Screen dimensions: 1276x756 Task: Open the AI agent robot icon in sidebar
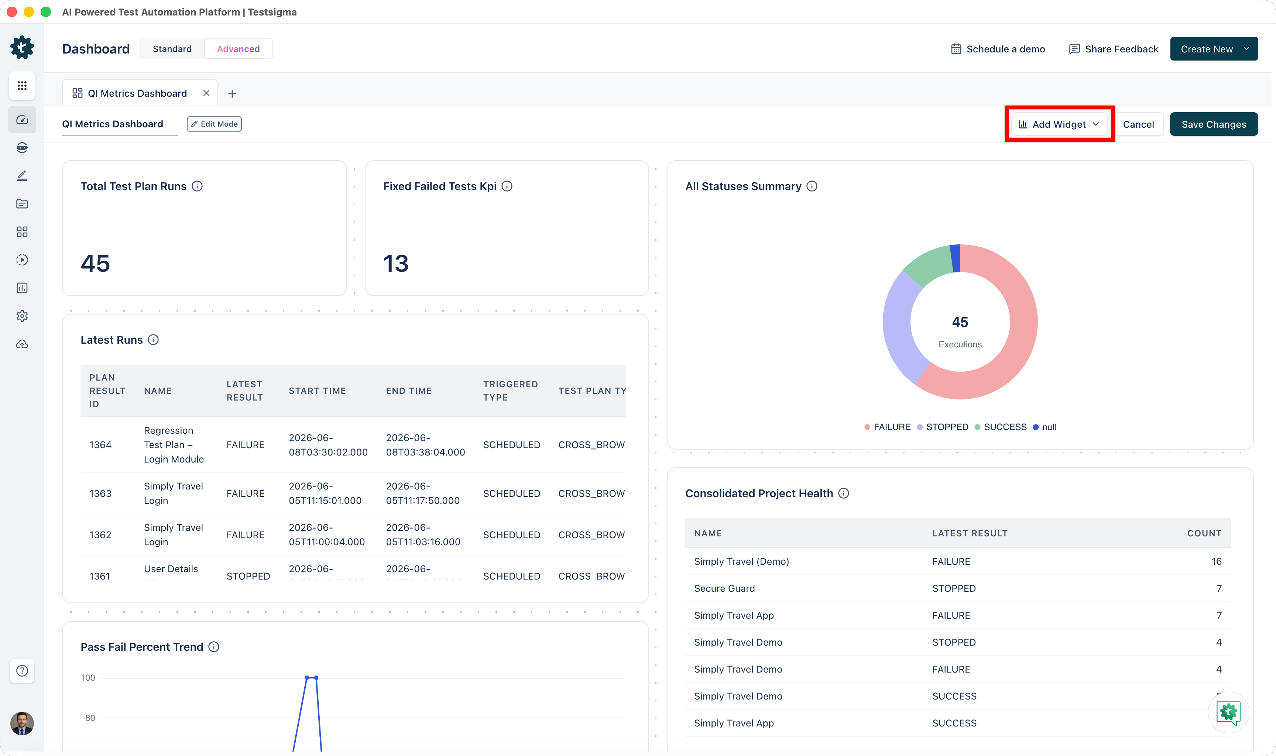22,148
